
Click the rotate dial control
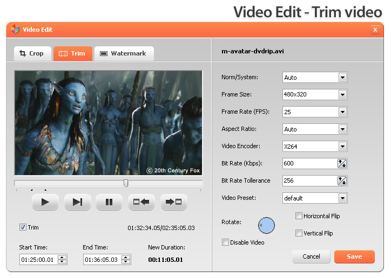pos(266,225)
